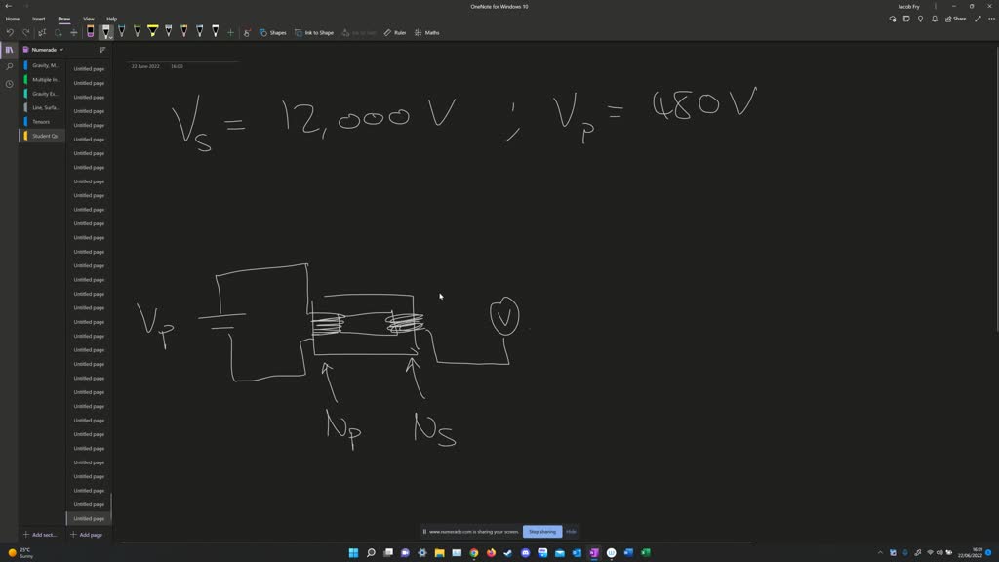Open page sorting options
999x562 pixels.
pyautogui.click(x=102, y=49)
